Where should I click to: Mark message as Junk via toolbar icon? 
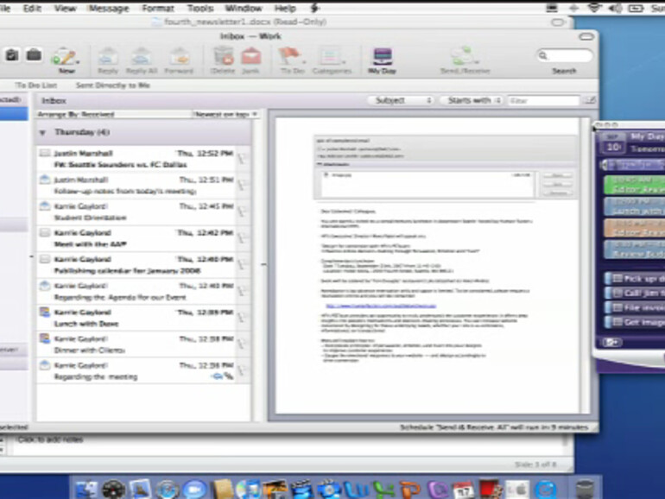click(251, 57)
